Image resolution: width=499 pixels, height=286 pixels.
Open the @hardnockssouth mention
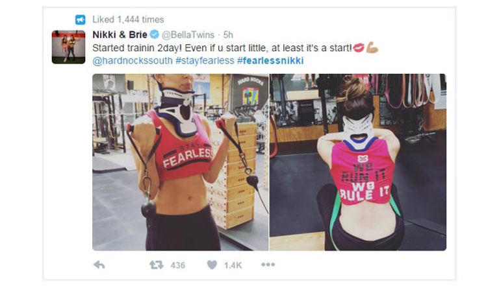point(133,60)
